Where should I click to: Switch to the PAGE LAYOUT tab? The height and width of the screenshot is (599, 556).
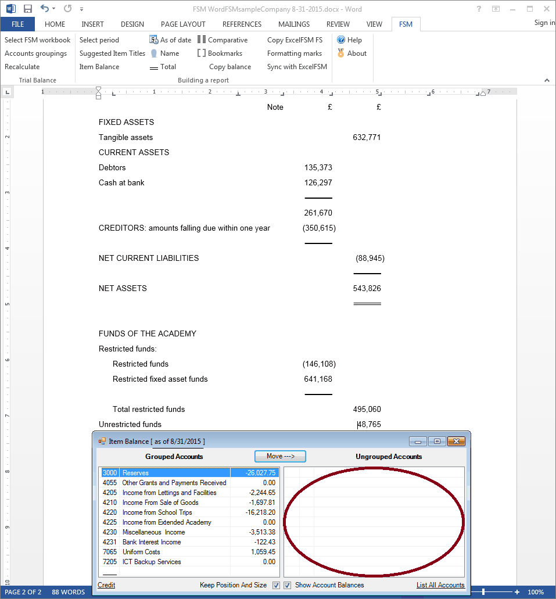pyautogui.click(x=183, y=24)
